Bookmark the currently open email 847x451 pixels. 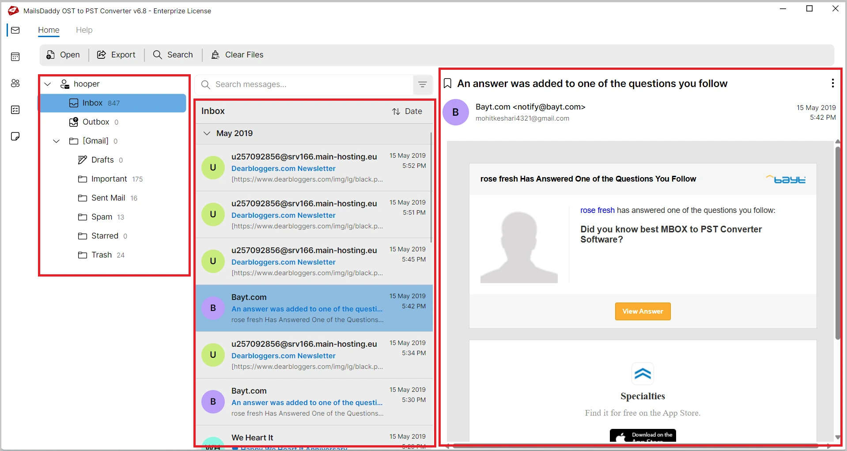[x=447, y=83]
